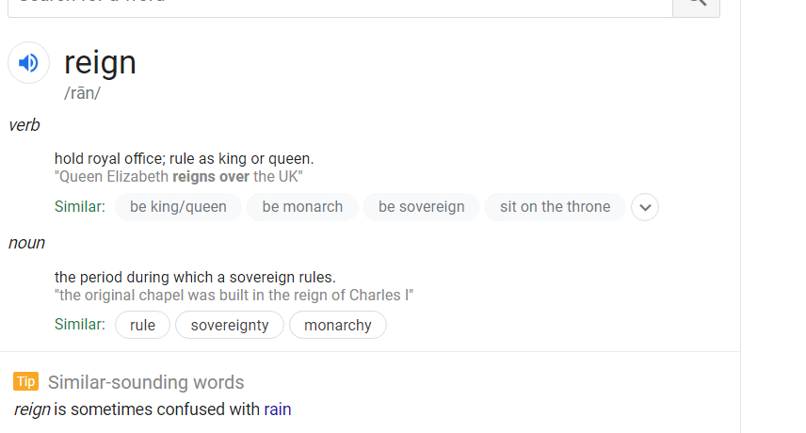Click the phonetic spelling /rān/

tap(82, 93)
